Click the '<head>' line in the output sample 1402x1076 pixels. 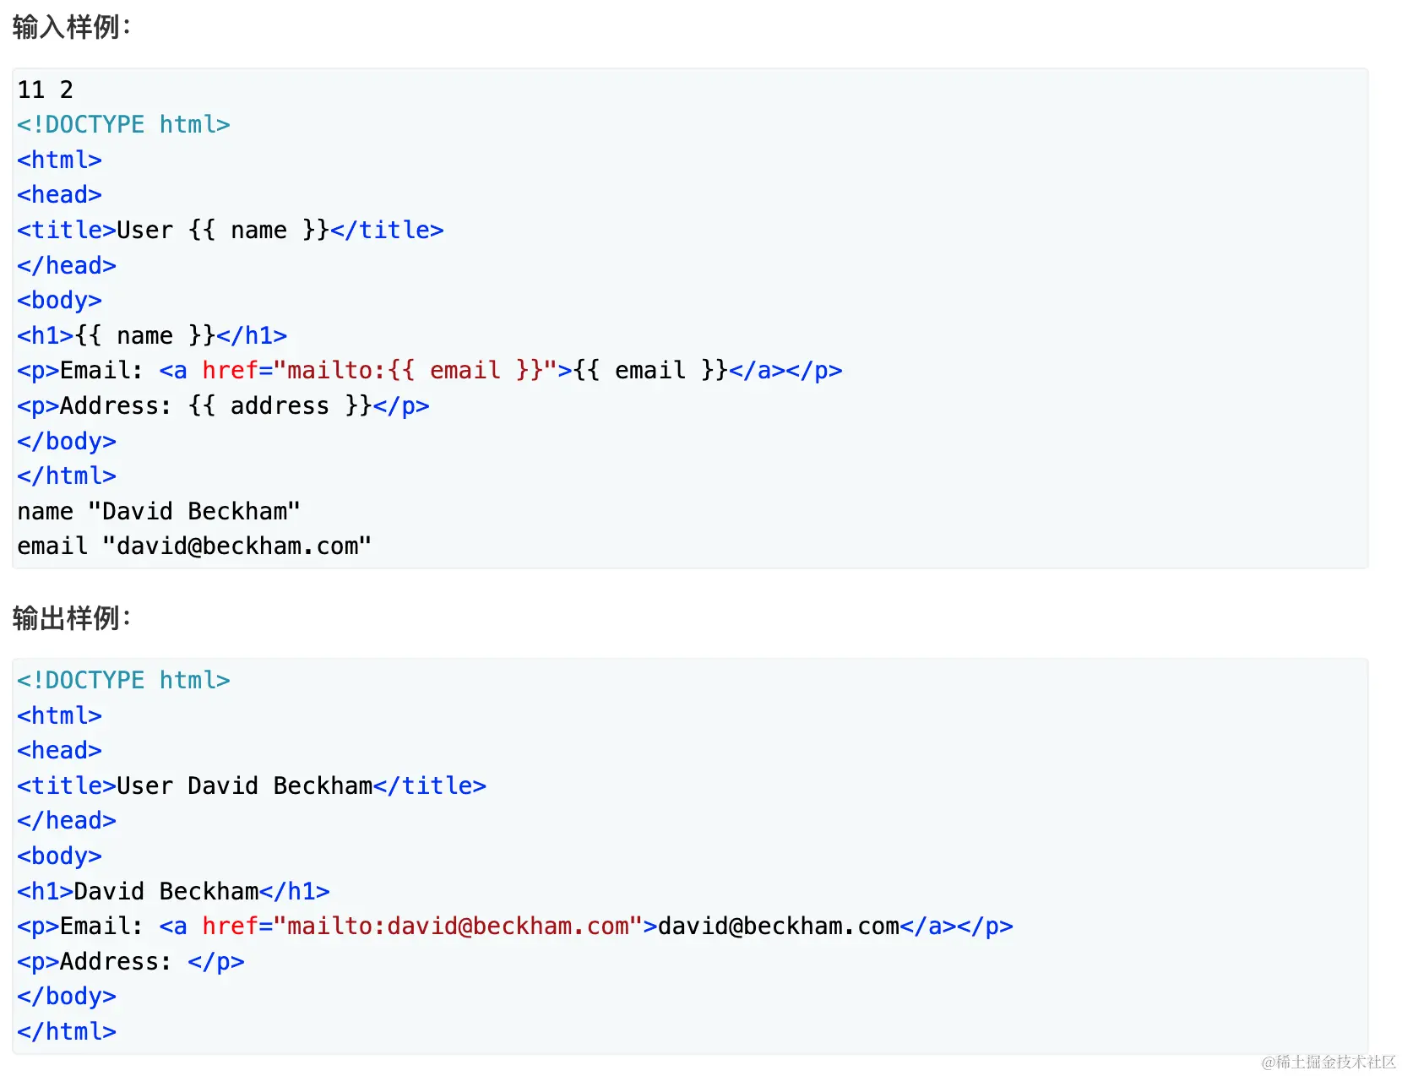click(59, 750)
